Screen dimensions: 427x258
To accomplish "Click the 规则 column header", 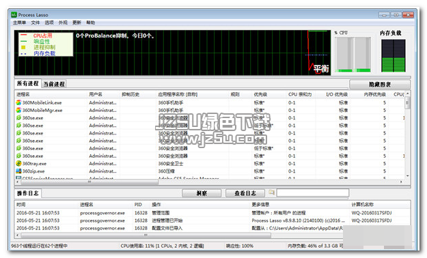I will click(x=235, y=94).
